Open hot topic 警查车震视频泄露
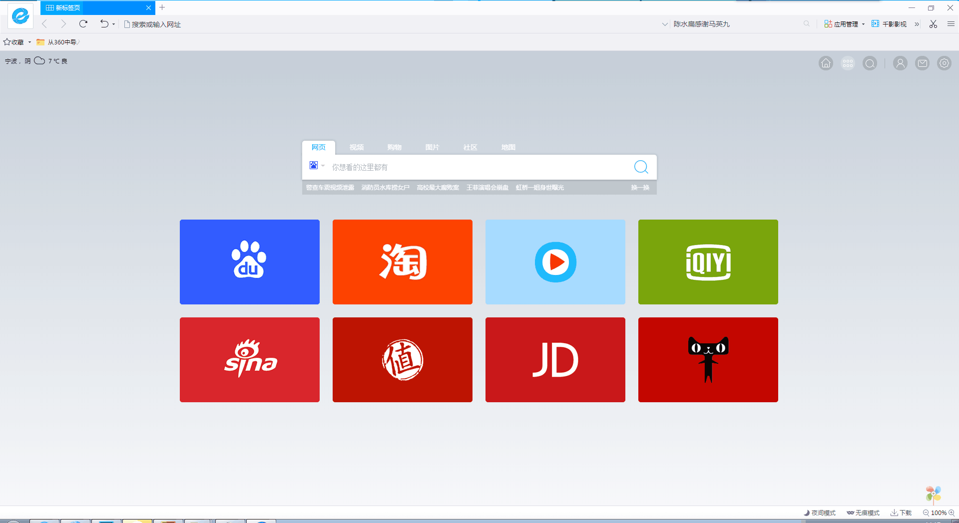The width and height of the screenshot is (959, 523). [330, 188]
